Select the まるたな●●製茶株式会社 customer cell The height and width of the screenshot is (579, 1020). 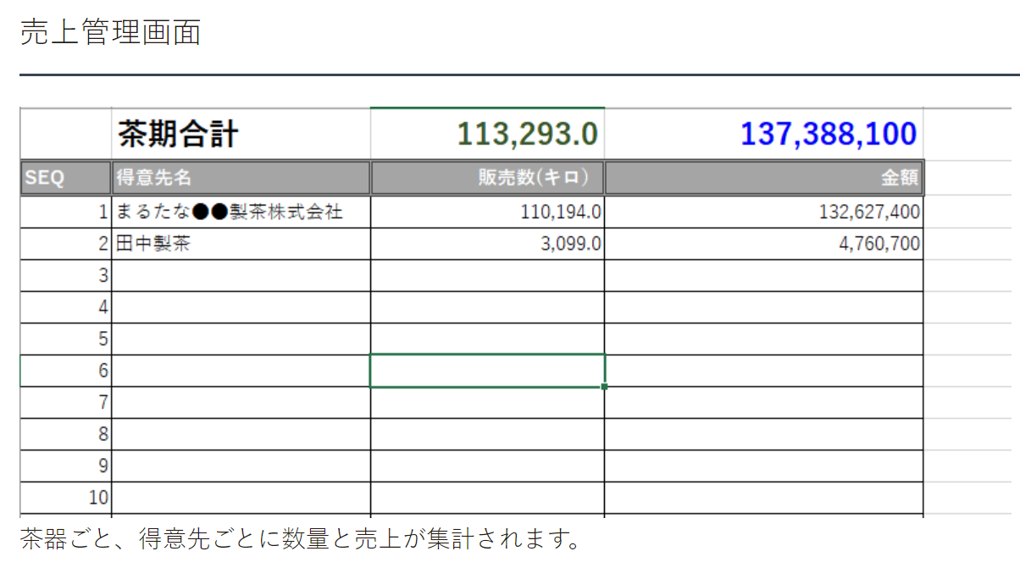coord(241,212)
